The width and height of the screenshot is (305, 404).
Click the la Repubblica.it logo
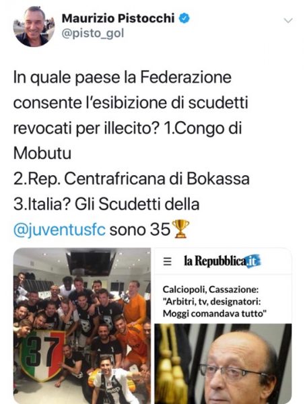click(222, 261)
